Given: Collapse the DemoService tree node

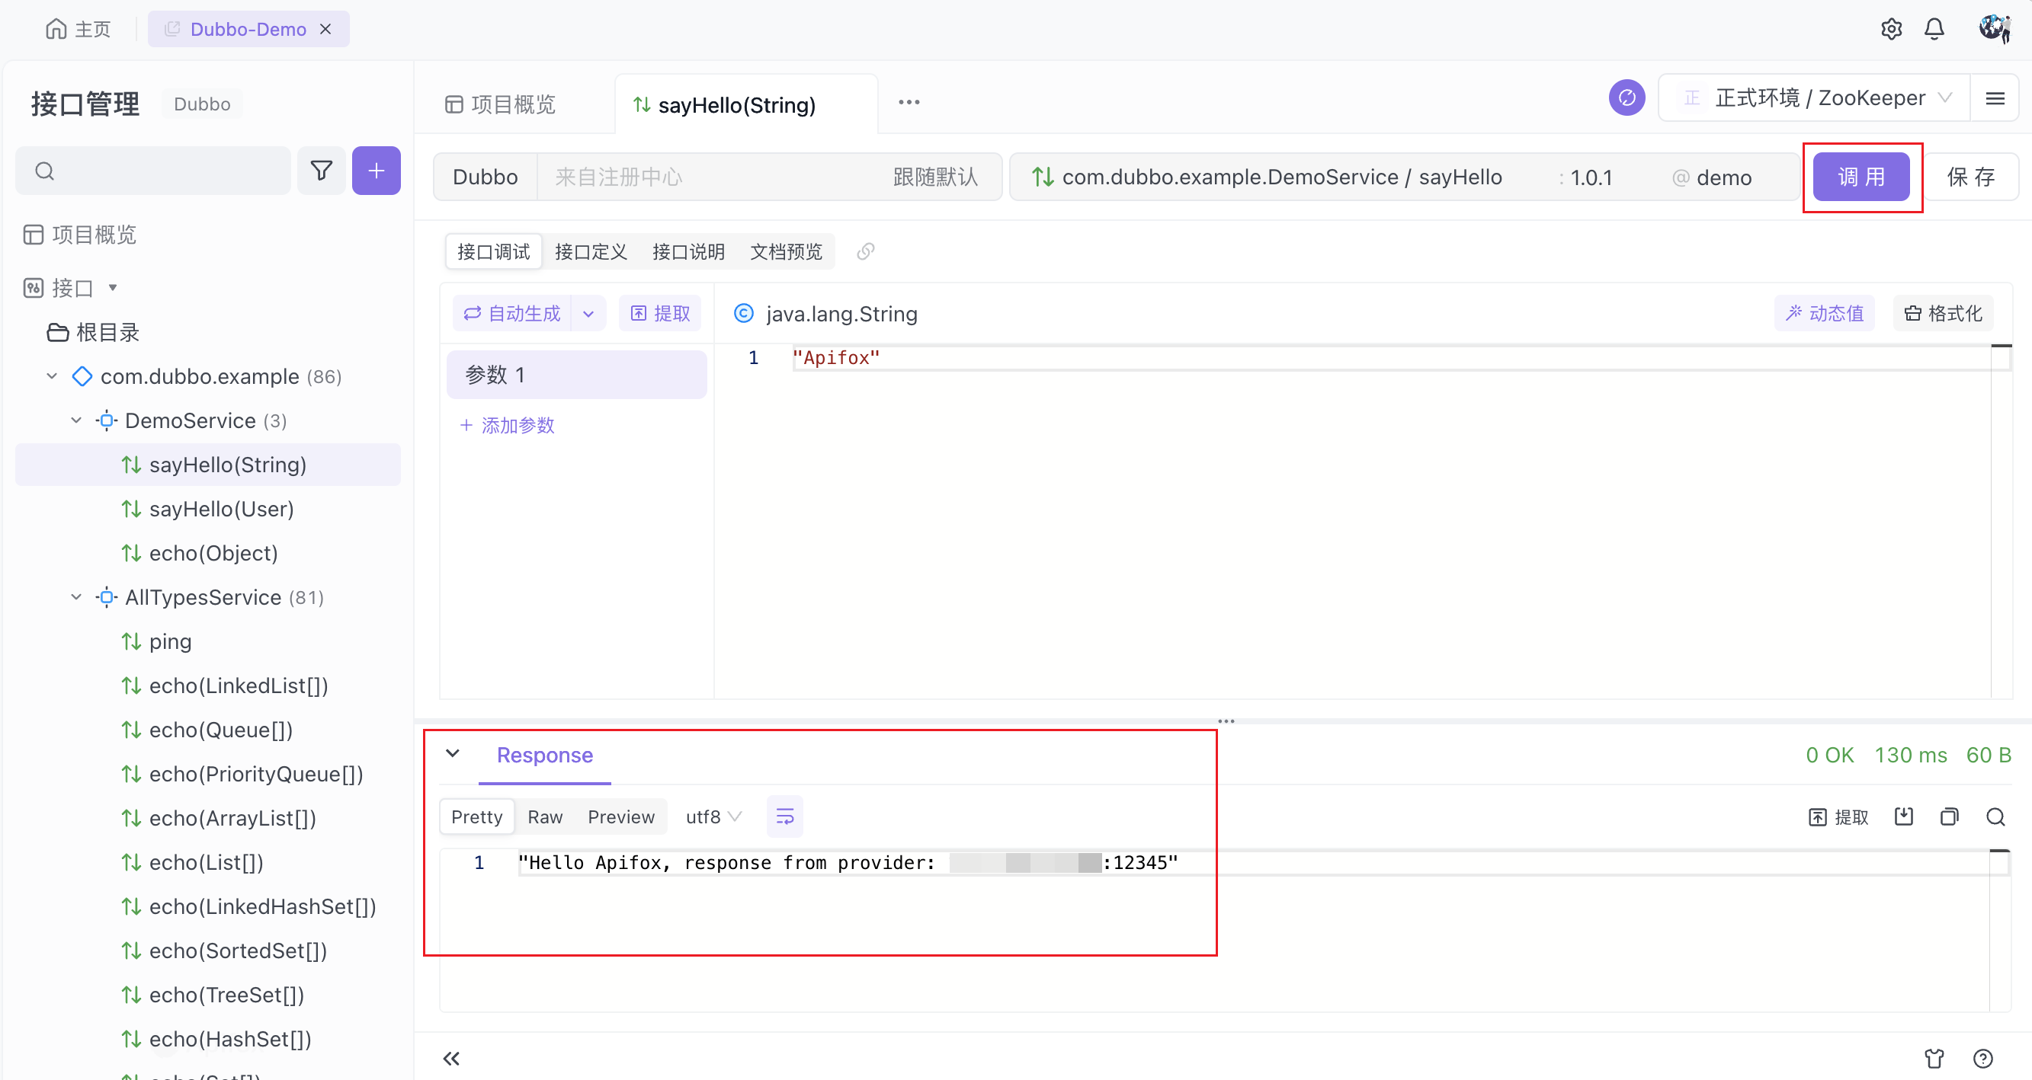Looking at the screenshot, I should tap(76, 420).
